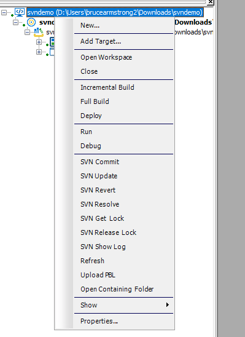Click the svndemo workspace icon
The height and width of the screenshot is (337, 245).
click(x=20, y=12)
